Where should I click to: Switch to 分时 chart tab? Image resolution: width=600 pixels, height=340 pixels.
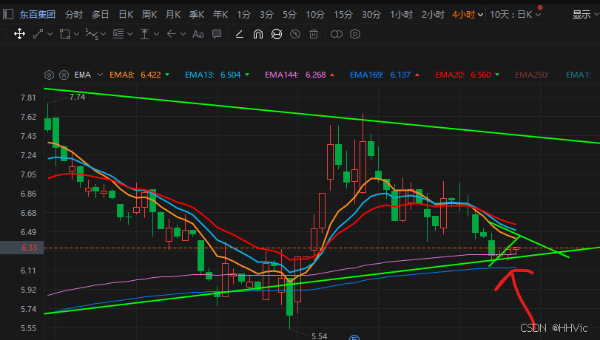coord(73,15)
